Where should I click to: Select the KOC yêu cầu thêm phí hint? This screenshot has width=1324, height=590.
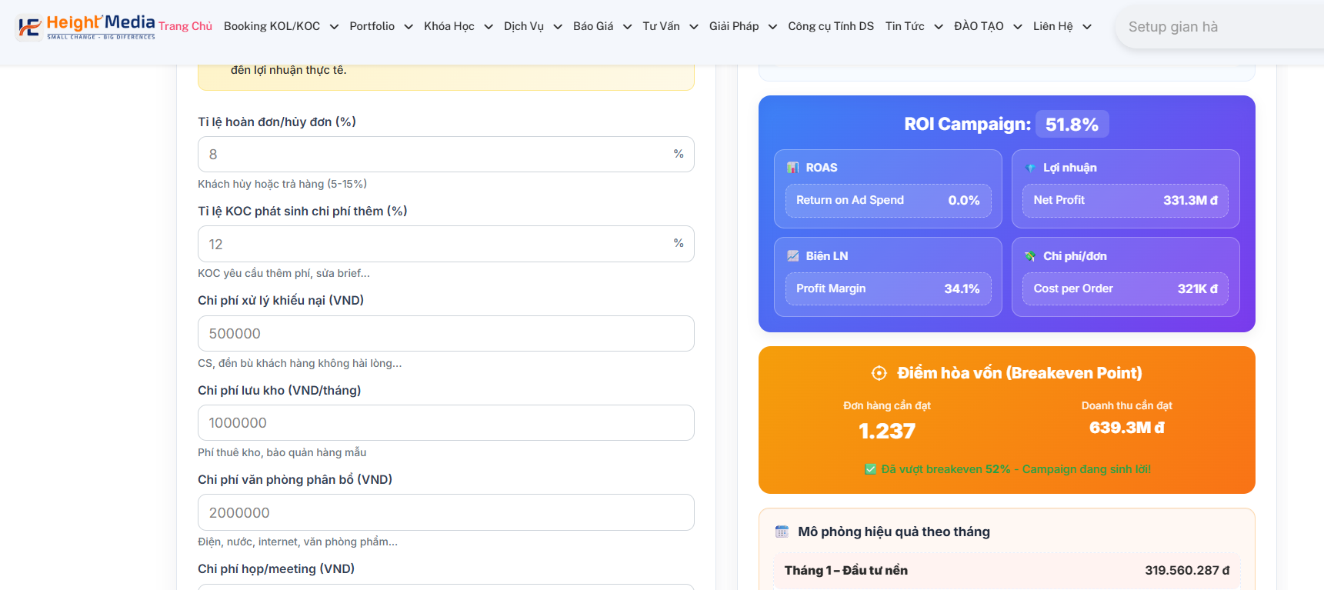[284, 273]
